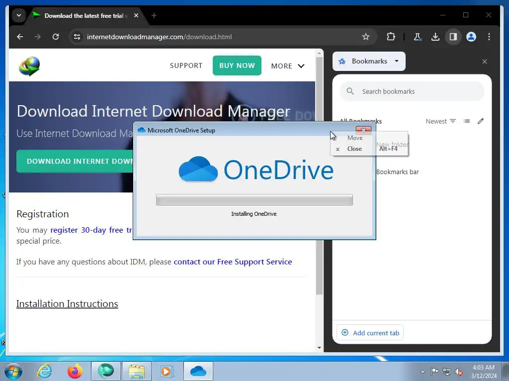Screen dimensions: 509x381
Task: Click Download Internet Download Manager button
Action: point(76,161)
